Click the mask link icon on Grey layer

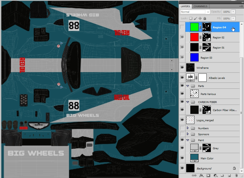click(200, 148)
